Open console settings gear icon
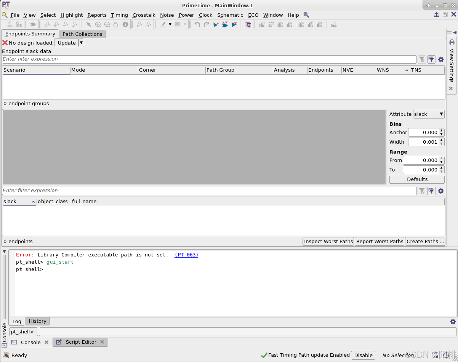Image resolution: width=458 pixels, height=362 pixels. 453,322
